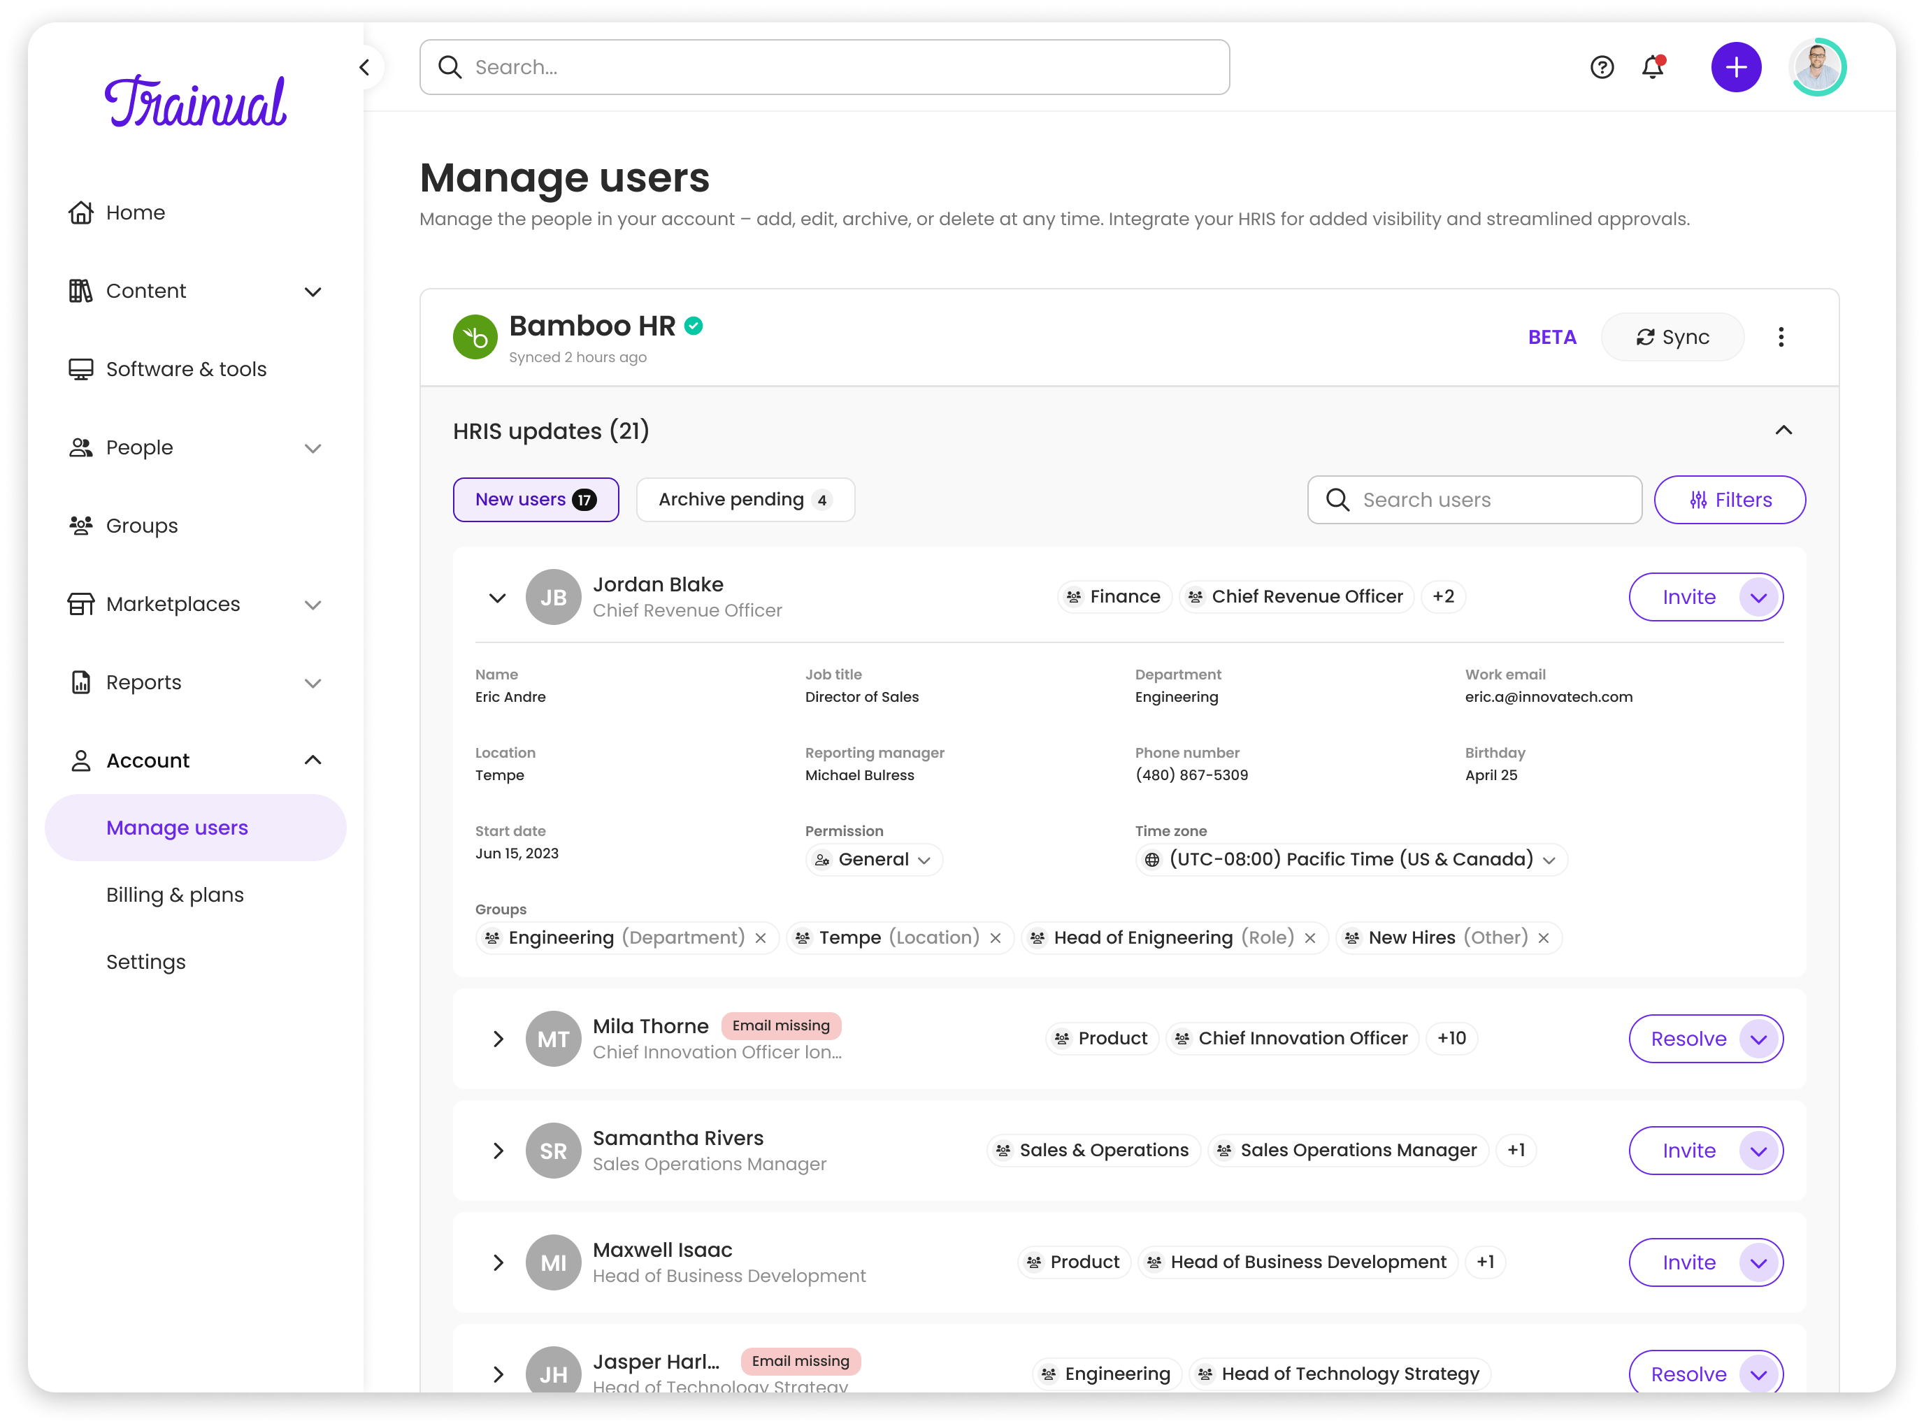The width and height of the screenshot is (1924, 1426).
Task: Open the dropdown arrow beside Jordan Blake's Invite
Action: point(1758,598)
